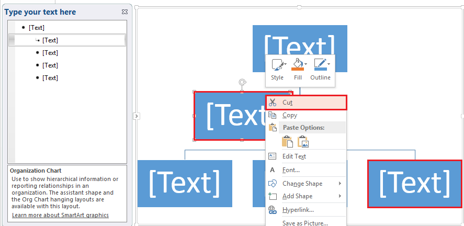464x226 pixels.
Task: Close the Type your text here pane
Action: pos(125,12)
